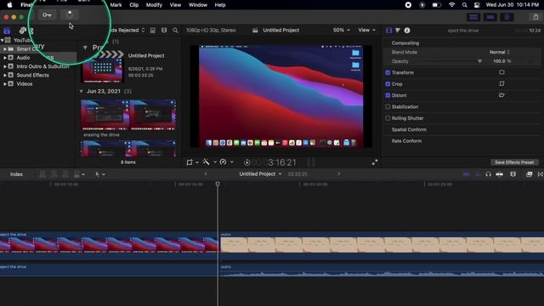The width and height of the screenshot is (544, 306).
Task: Open the Mark menu
Action: click(116, 5)
